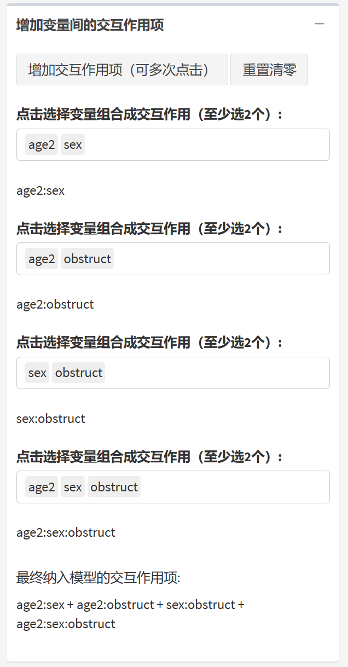Click age2 tag in fourth selector
348x667 pixels.
42,487
